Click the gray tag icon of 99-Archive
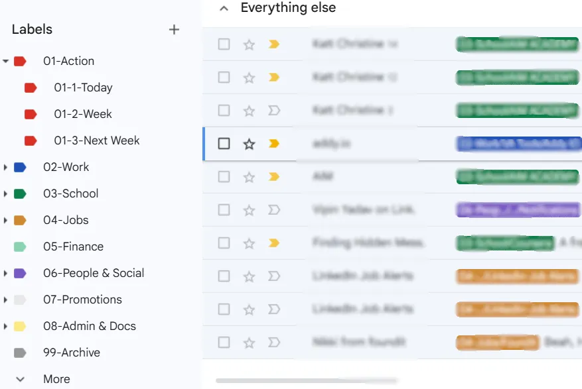Screen dimensions: 582x389 pyautogui.click(x=20, y=353)
